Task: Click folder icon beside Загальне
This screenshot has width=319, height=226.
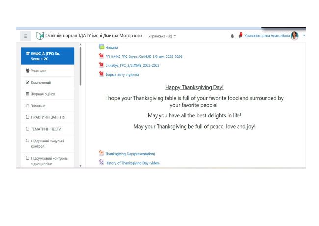Action: pos(27,106)
